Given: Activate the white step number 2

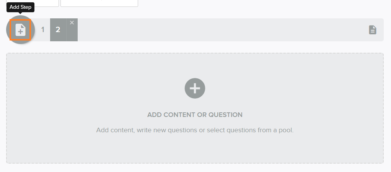Looking at the screenshot, I should tap(58, 30).
